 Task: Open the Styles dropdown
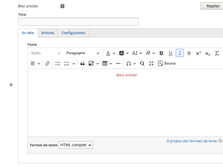tap(45, 53)
